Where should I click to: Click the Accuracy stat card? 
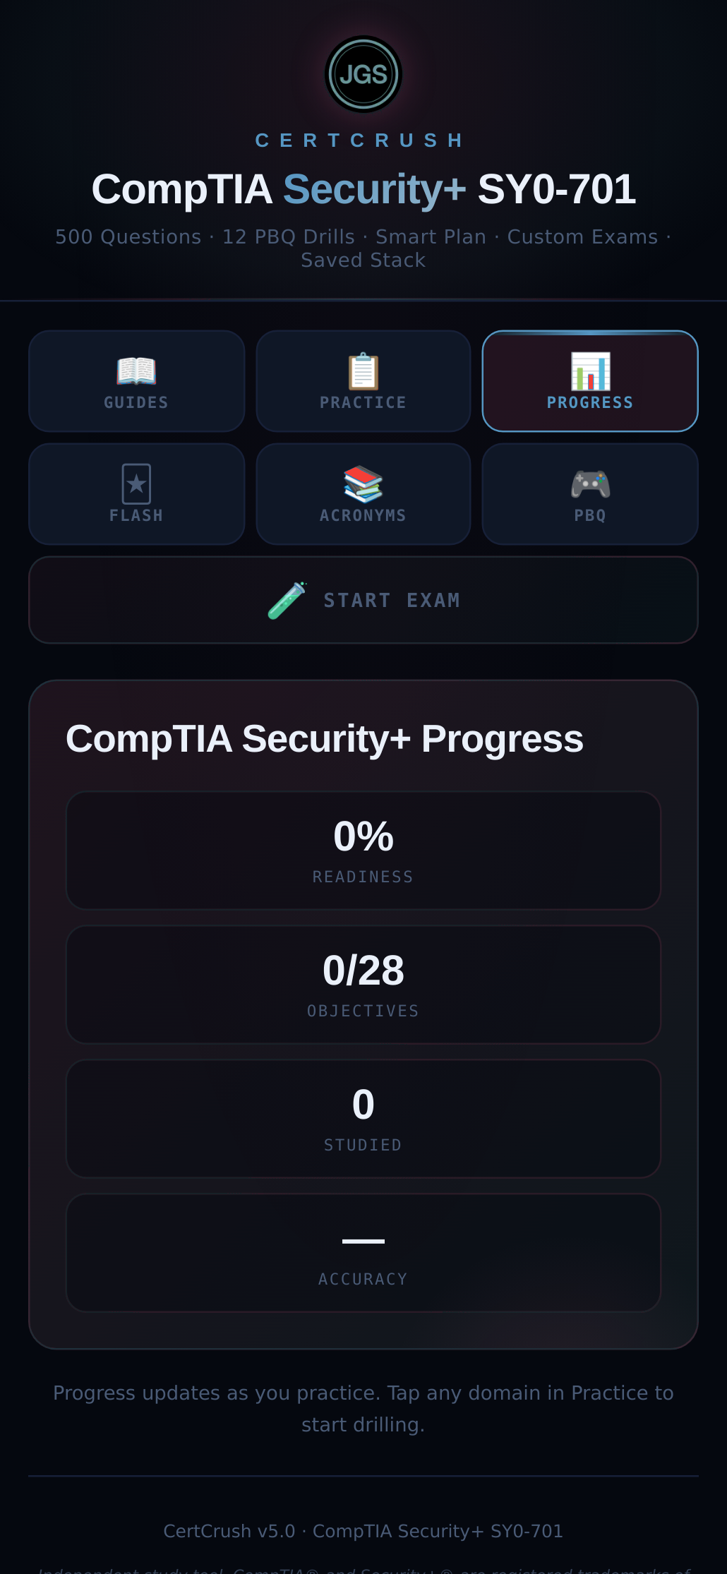click(363, 1252)
